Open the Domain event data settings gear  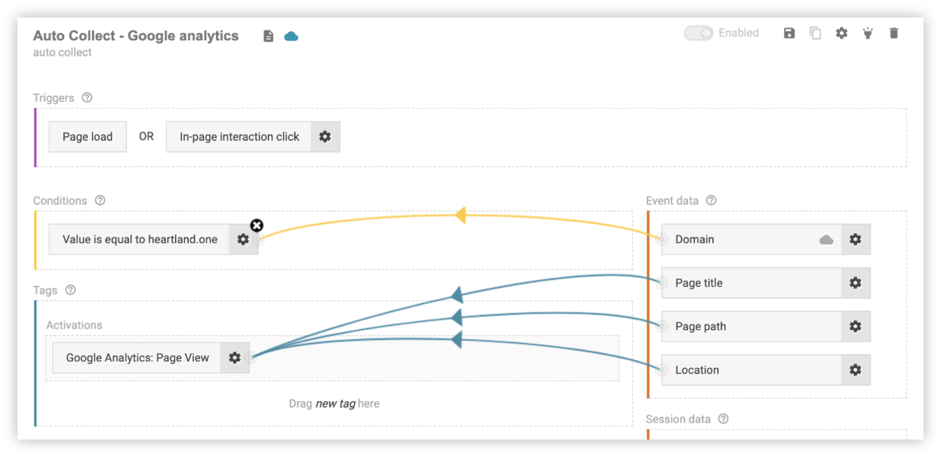point(855,239)
